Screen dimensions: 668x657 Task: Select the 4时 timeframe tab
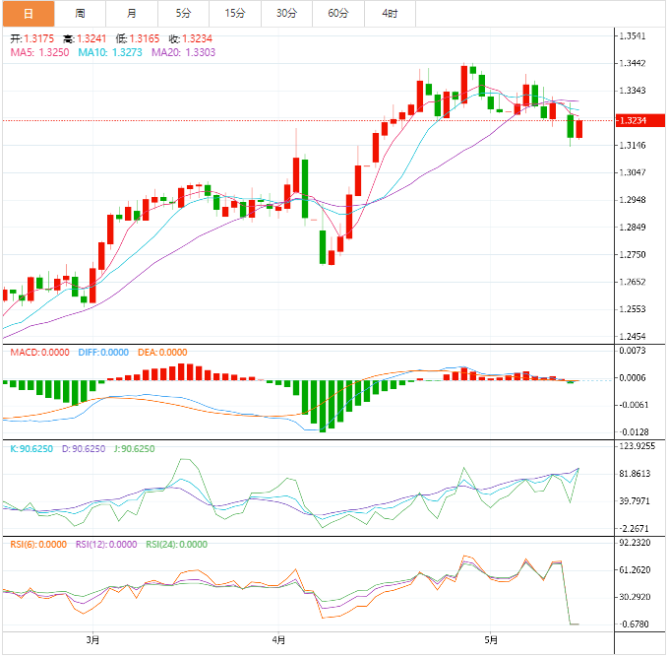tap(390, 14)
